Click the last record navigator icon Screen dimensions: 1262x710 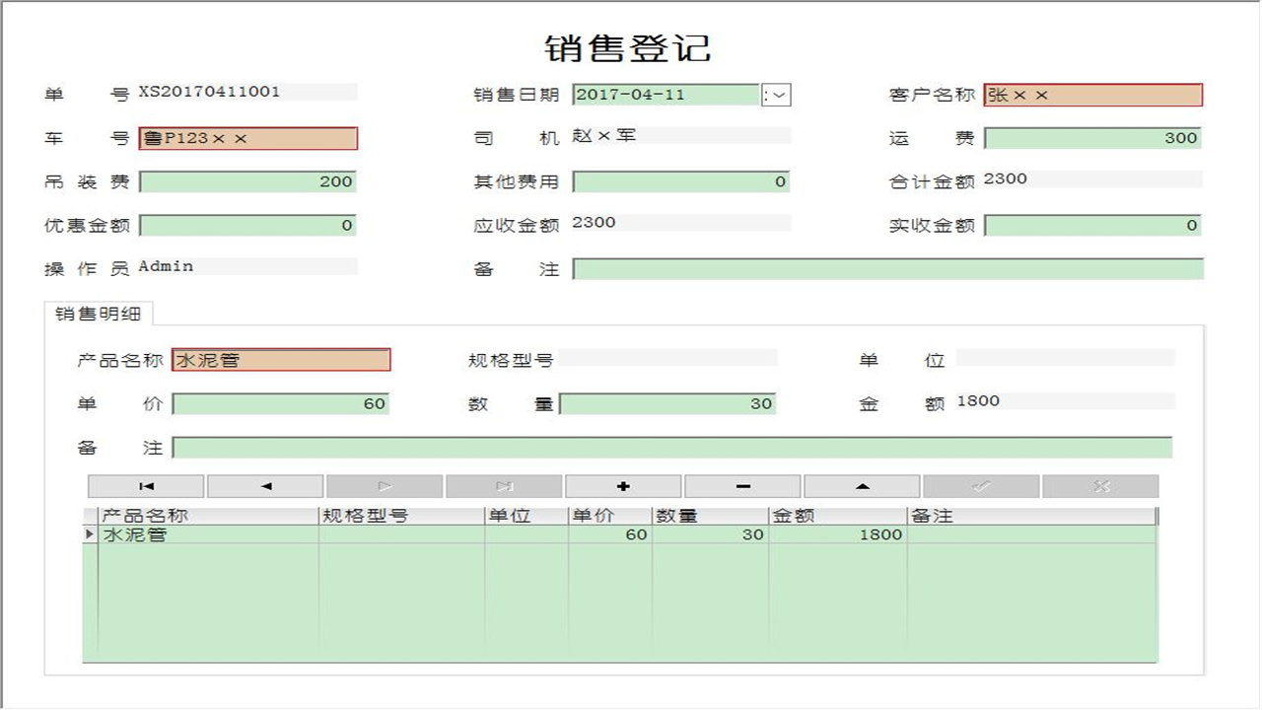[503, 485]
